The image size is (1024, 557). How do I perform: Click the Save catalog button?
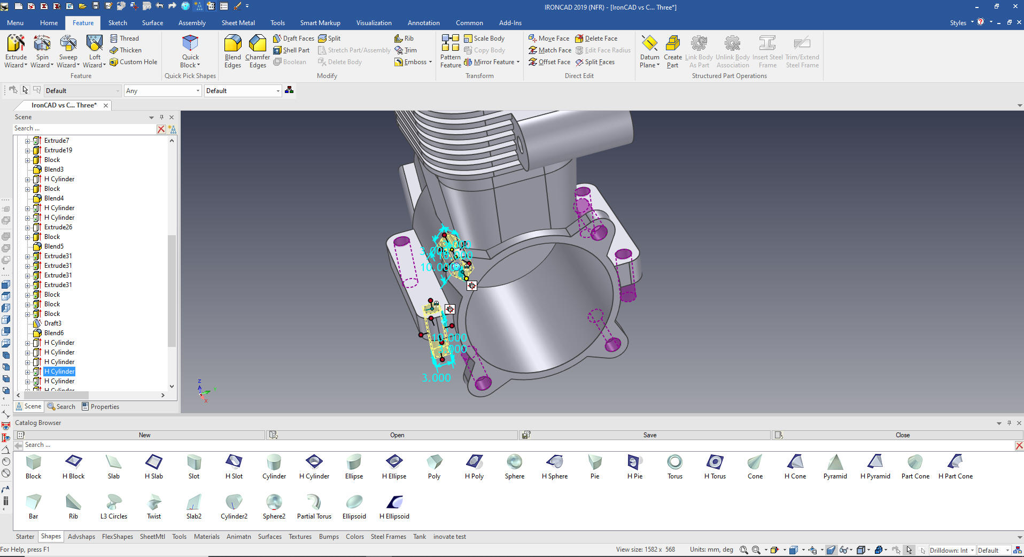click(x=649, y=435)
